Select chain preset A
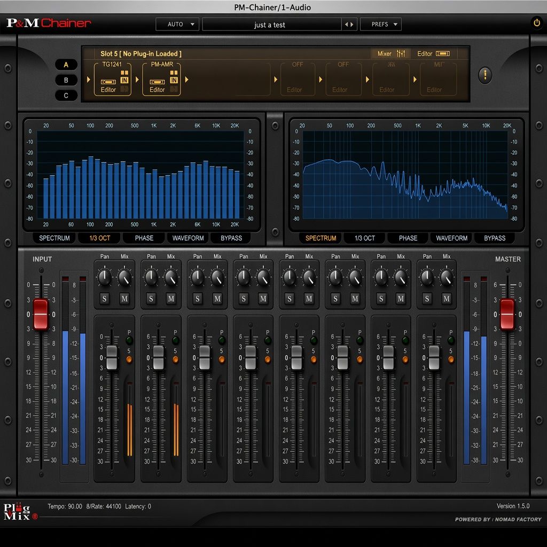The width and height of the screenshot is (547, 547). (66, 65)
